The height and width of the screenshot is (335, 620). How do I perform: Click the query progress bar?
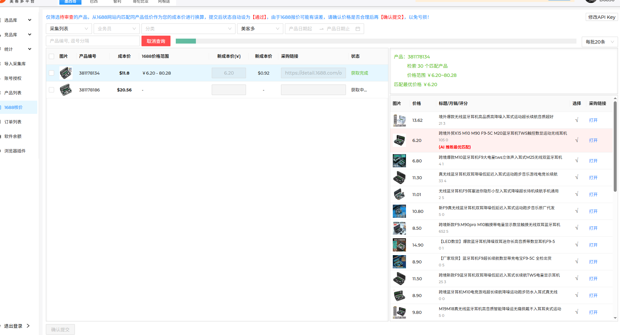click(376, 41)
